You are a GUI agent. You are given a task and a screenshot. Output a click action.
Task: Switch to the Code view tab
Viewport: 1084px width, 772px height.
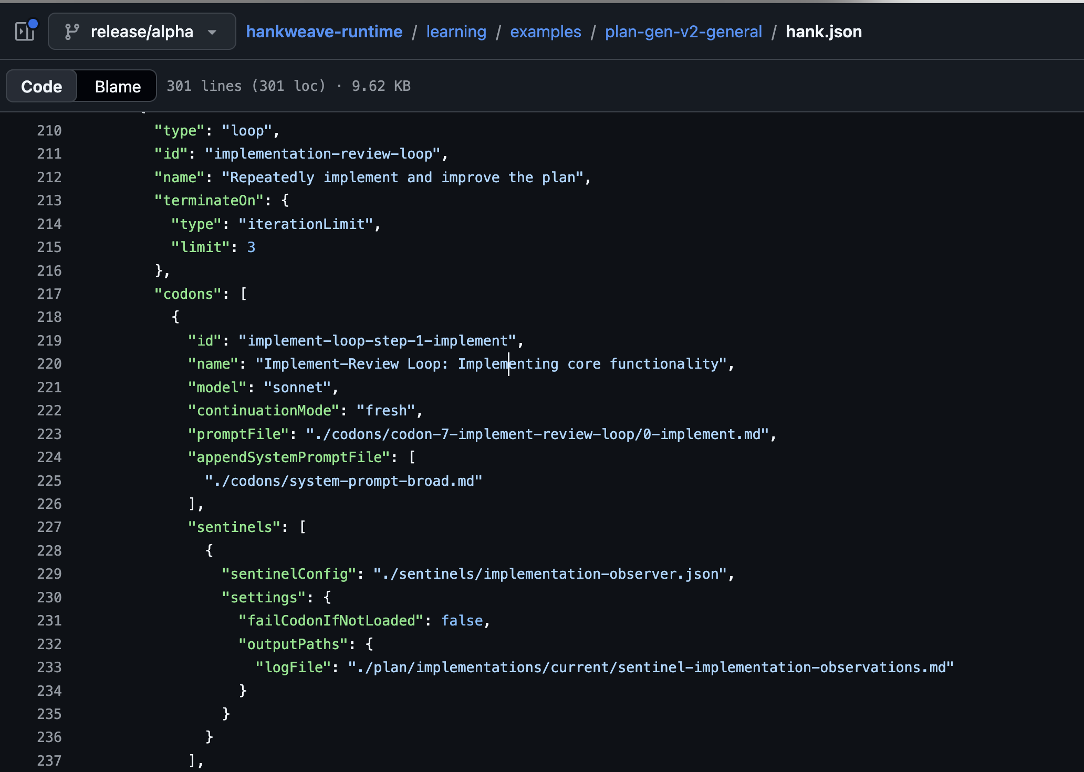tap(41, 86)
